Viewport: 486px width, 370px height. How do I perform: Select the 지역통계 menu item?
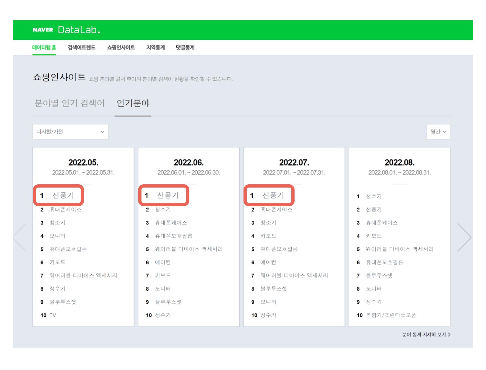coord(155,48)
